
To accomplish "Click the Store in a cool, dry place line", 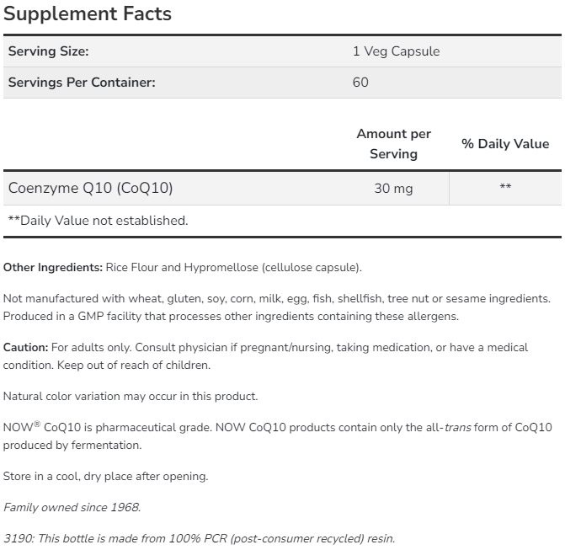I will (105, 477).
